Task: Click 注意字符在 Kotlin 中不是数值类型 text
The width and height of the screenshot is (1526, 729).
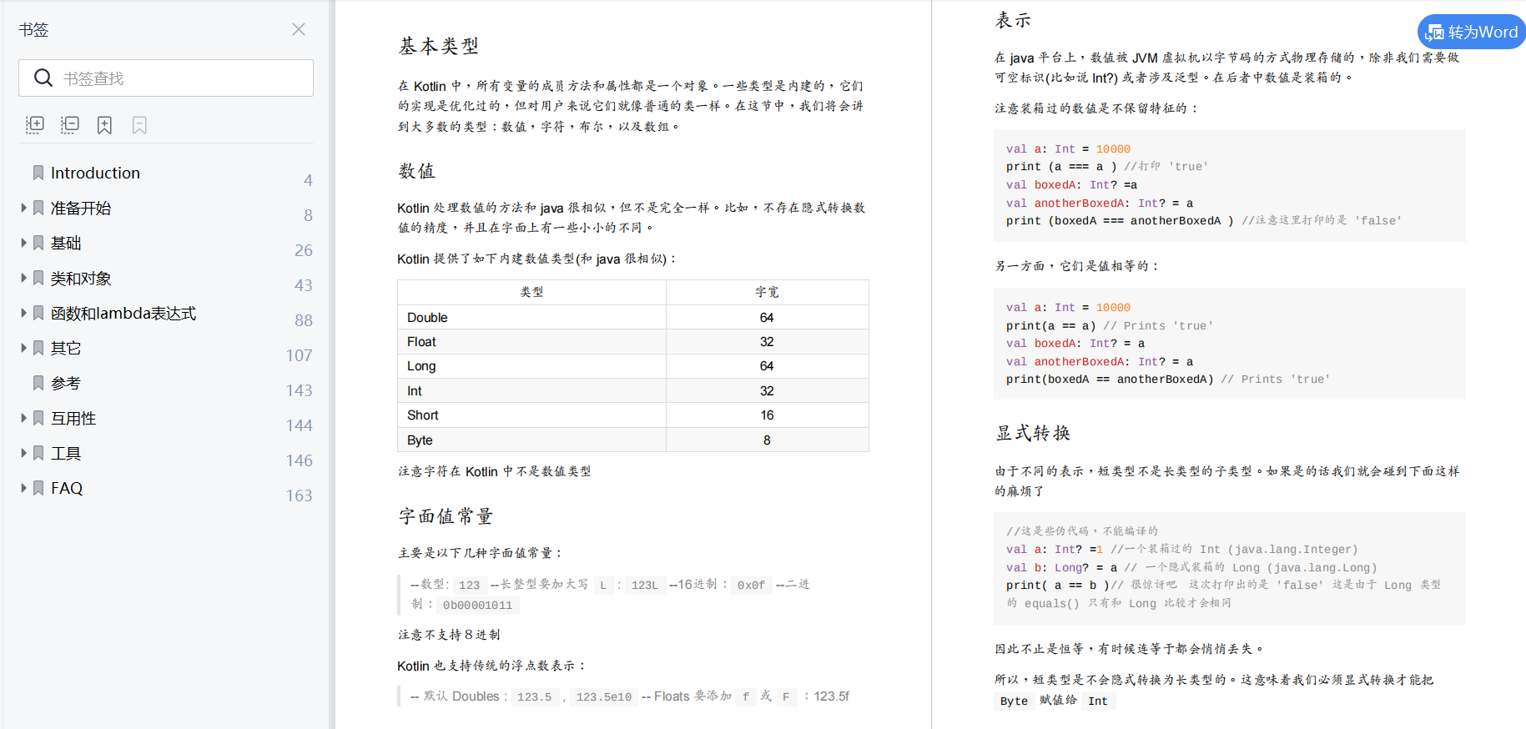Action: coord(495,471)
